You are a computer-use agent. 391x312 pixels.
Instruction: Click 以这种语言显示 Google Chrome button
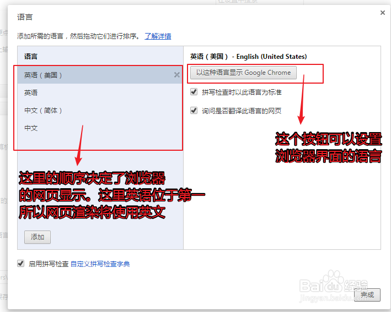(x=243, y=73)
